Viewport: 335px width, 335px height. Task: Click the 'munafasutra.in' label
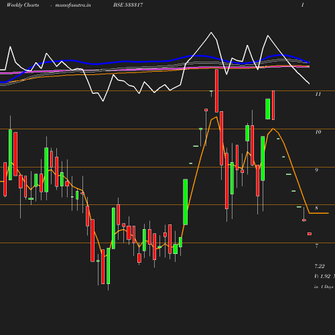73,5
